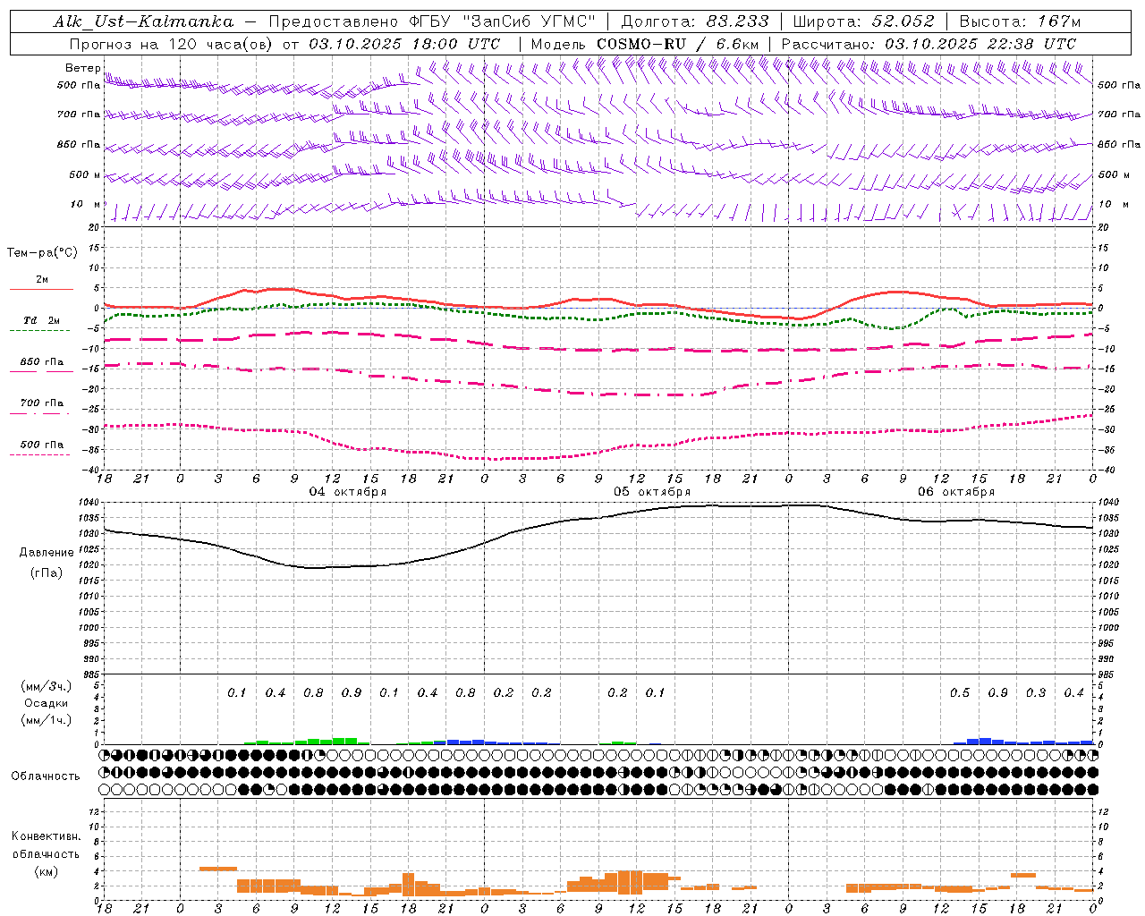Click the date label 06 октября
This screenshot has width=1145, height=916.
(956, 492)
